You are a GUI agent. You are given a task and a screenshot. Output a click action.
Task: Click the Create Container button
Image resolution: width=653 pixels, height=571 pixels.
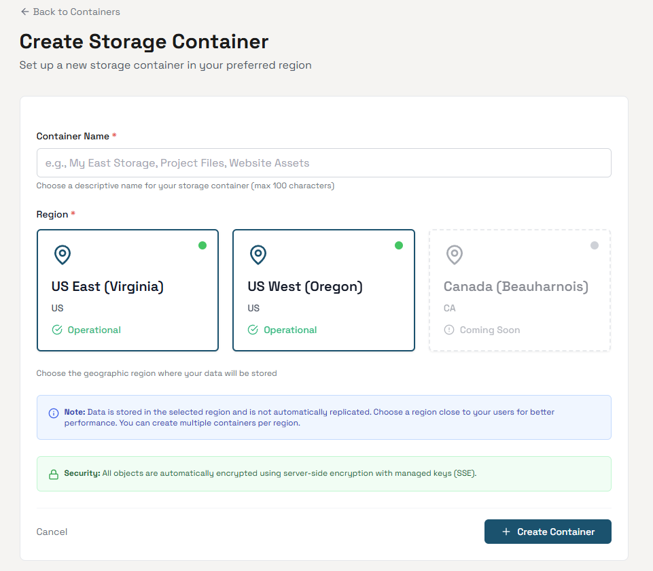coord(548,531)
